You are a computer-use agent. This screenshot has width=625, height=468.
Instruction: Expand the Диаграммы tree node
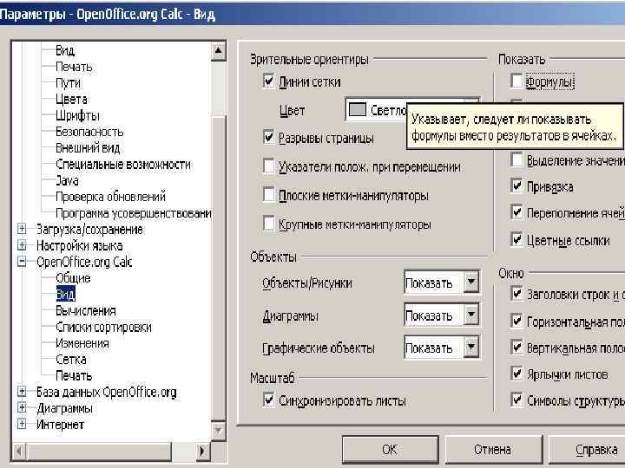(22, 408)
